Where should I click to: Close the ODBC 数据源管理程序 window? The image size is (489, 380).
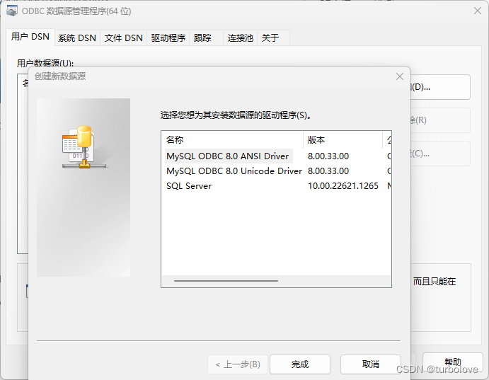pyautogui.click(x=478, y=11)
